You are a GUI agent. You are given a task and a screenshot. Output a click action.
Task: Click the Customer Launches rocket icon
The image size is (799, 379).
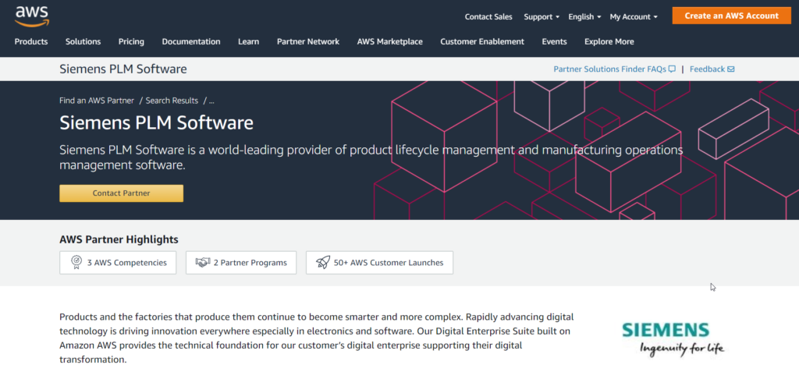tap(323, 263)
